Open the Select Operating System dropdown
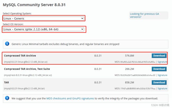The width and height of the screenshot is (172, 108). 43,18
